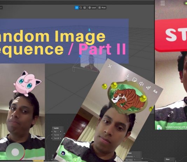Toggle the Pivot mode button

[x=102, y=8]
